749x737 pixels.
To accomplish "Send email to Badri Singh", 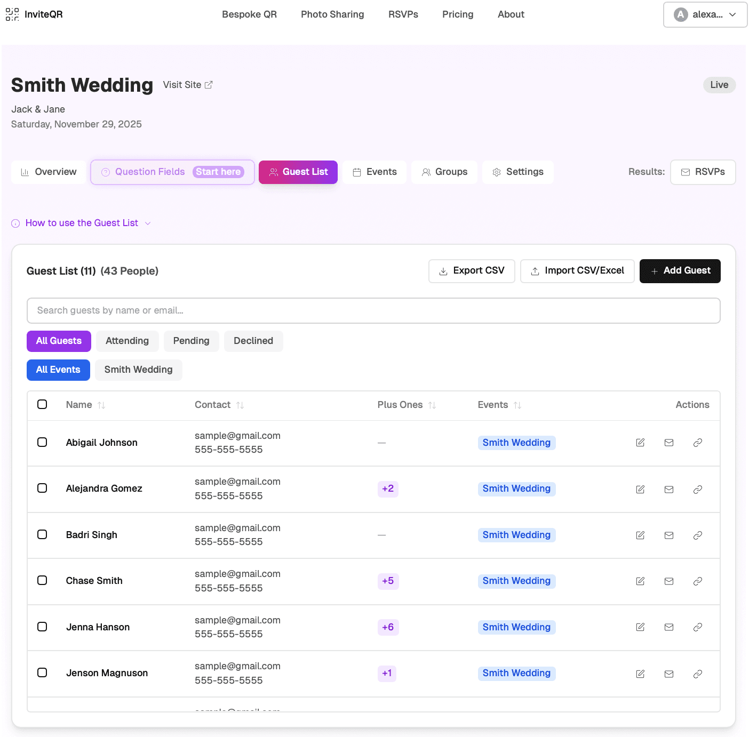I will pyautogui.click(x=669, y=535).
